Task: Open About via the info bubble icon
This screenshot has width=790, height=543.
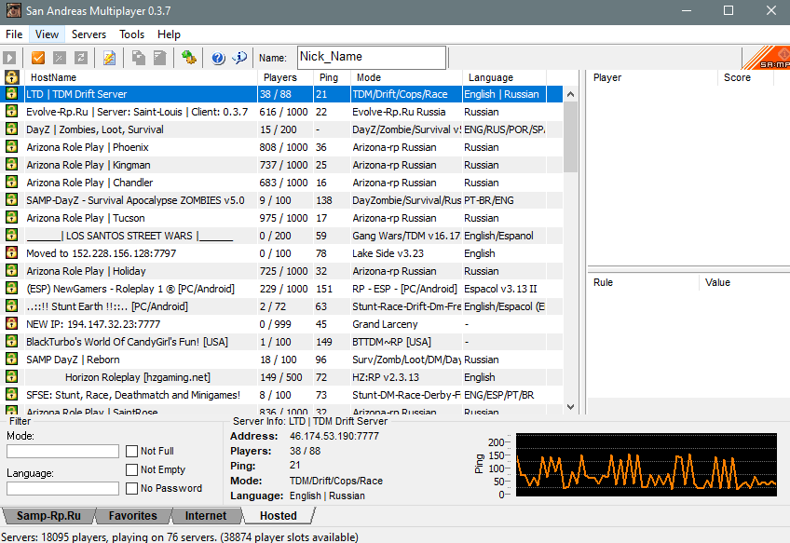Action: (x=239, y=58)
